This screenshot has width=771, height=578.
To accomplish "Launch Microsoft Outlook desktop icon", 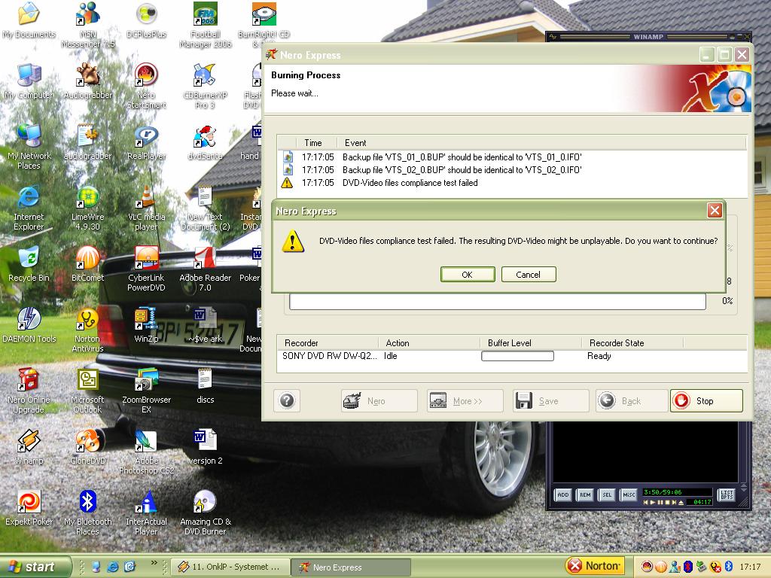I will click(x=88, y=391).
